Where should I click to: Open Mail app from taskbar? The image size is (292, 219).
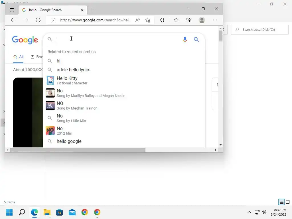click(72, 212)
